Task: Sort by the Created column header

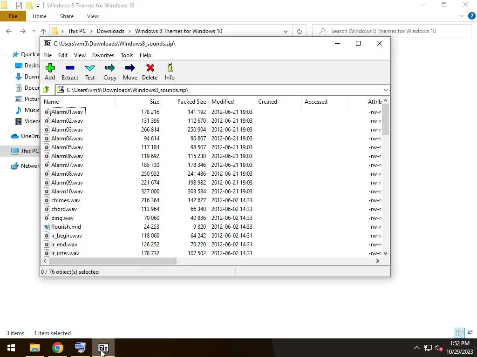Action: pyautogui.click(x=279, y=102)
